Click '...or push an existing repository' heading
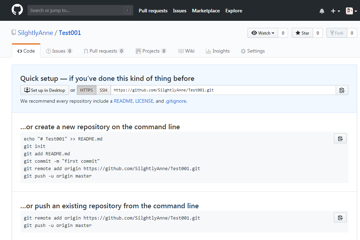The image size is (360, 240). 110,206
